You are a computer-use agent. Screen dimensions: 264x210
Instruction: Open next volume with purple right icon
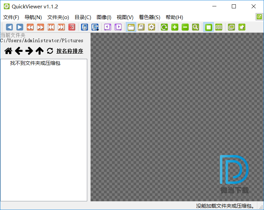pyautogui.click(x=118, y=27)
